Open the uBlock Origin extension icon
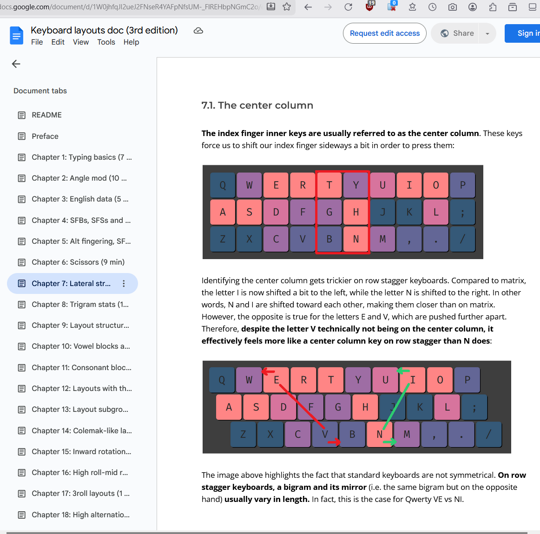The width and height of the screenshot is (540, 534). 369,7
